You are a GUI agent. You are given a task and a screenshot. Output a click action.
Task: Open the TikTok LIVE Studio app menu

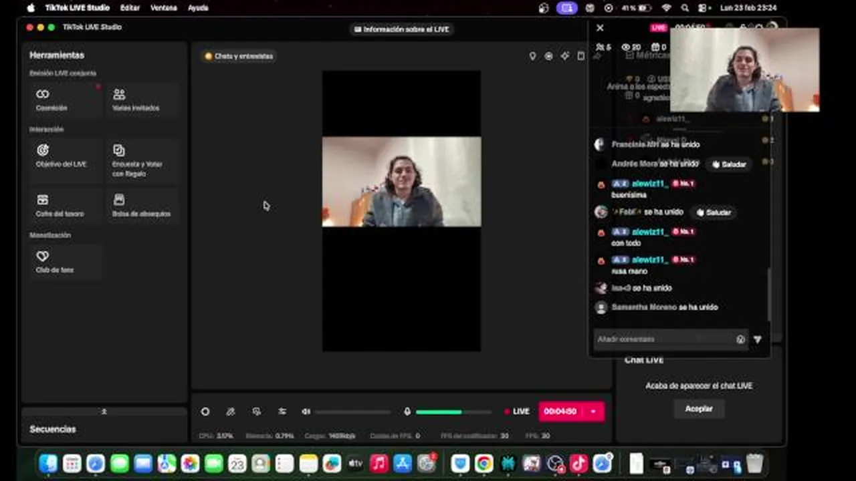pos(77,8)
